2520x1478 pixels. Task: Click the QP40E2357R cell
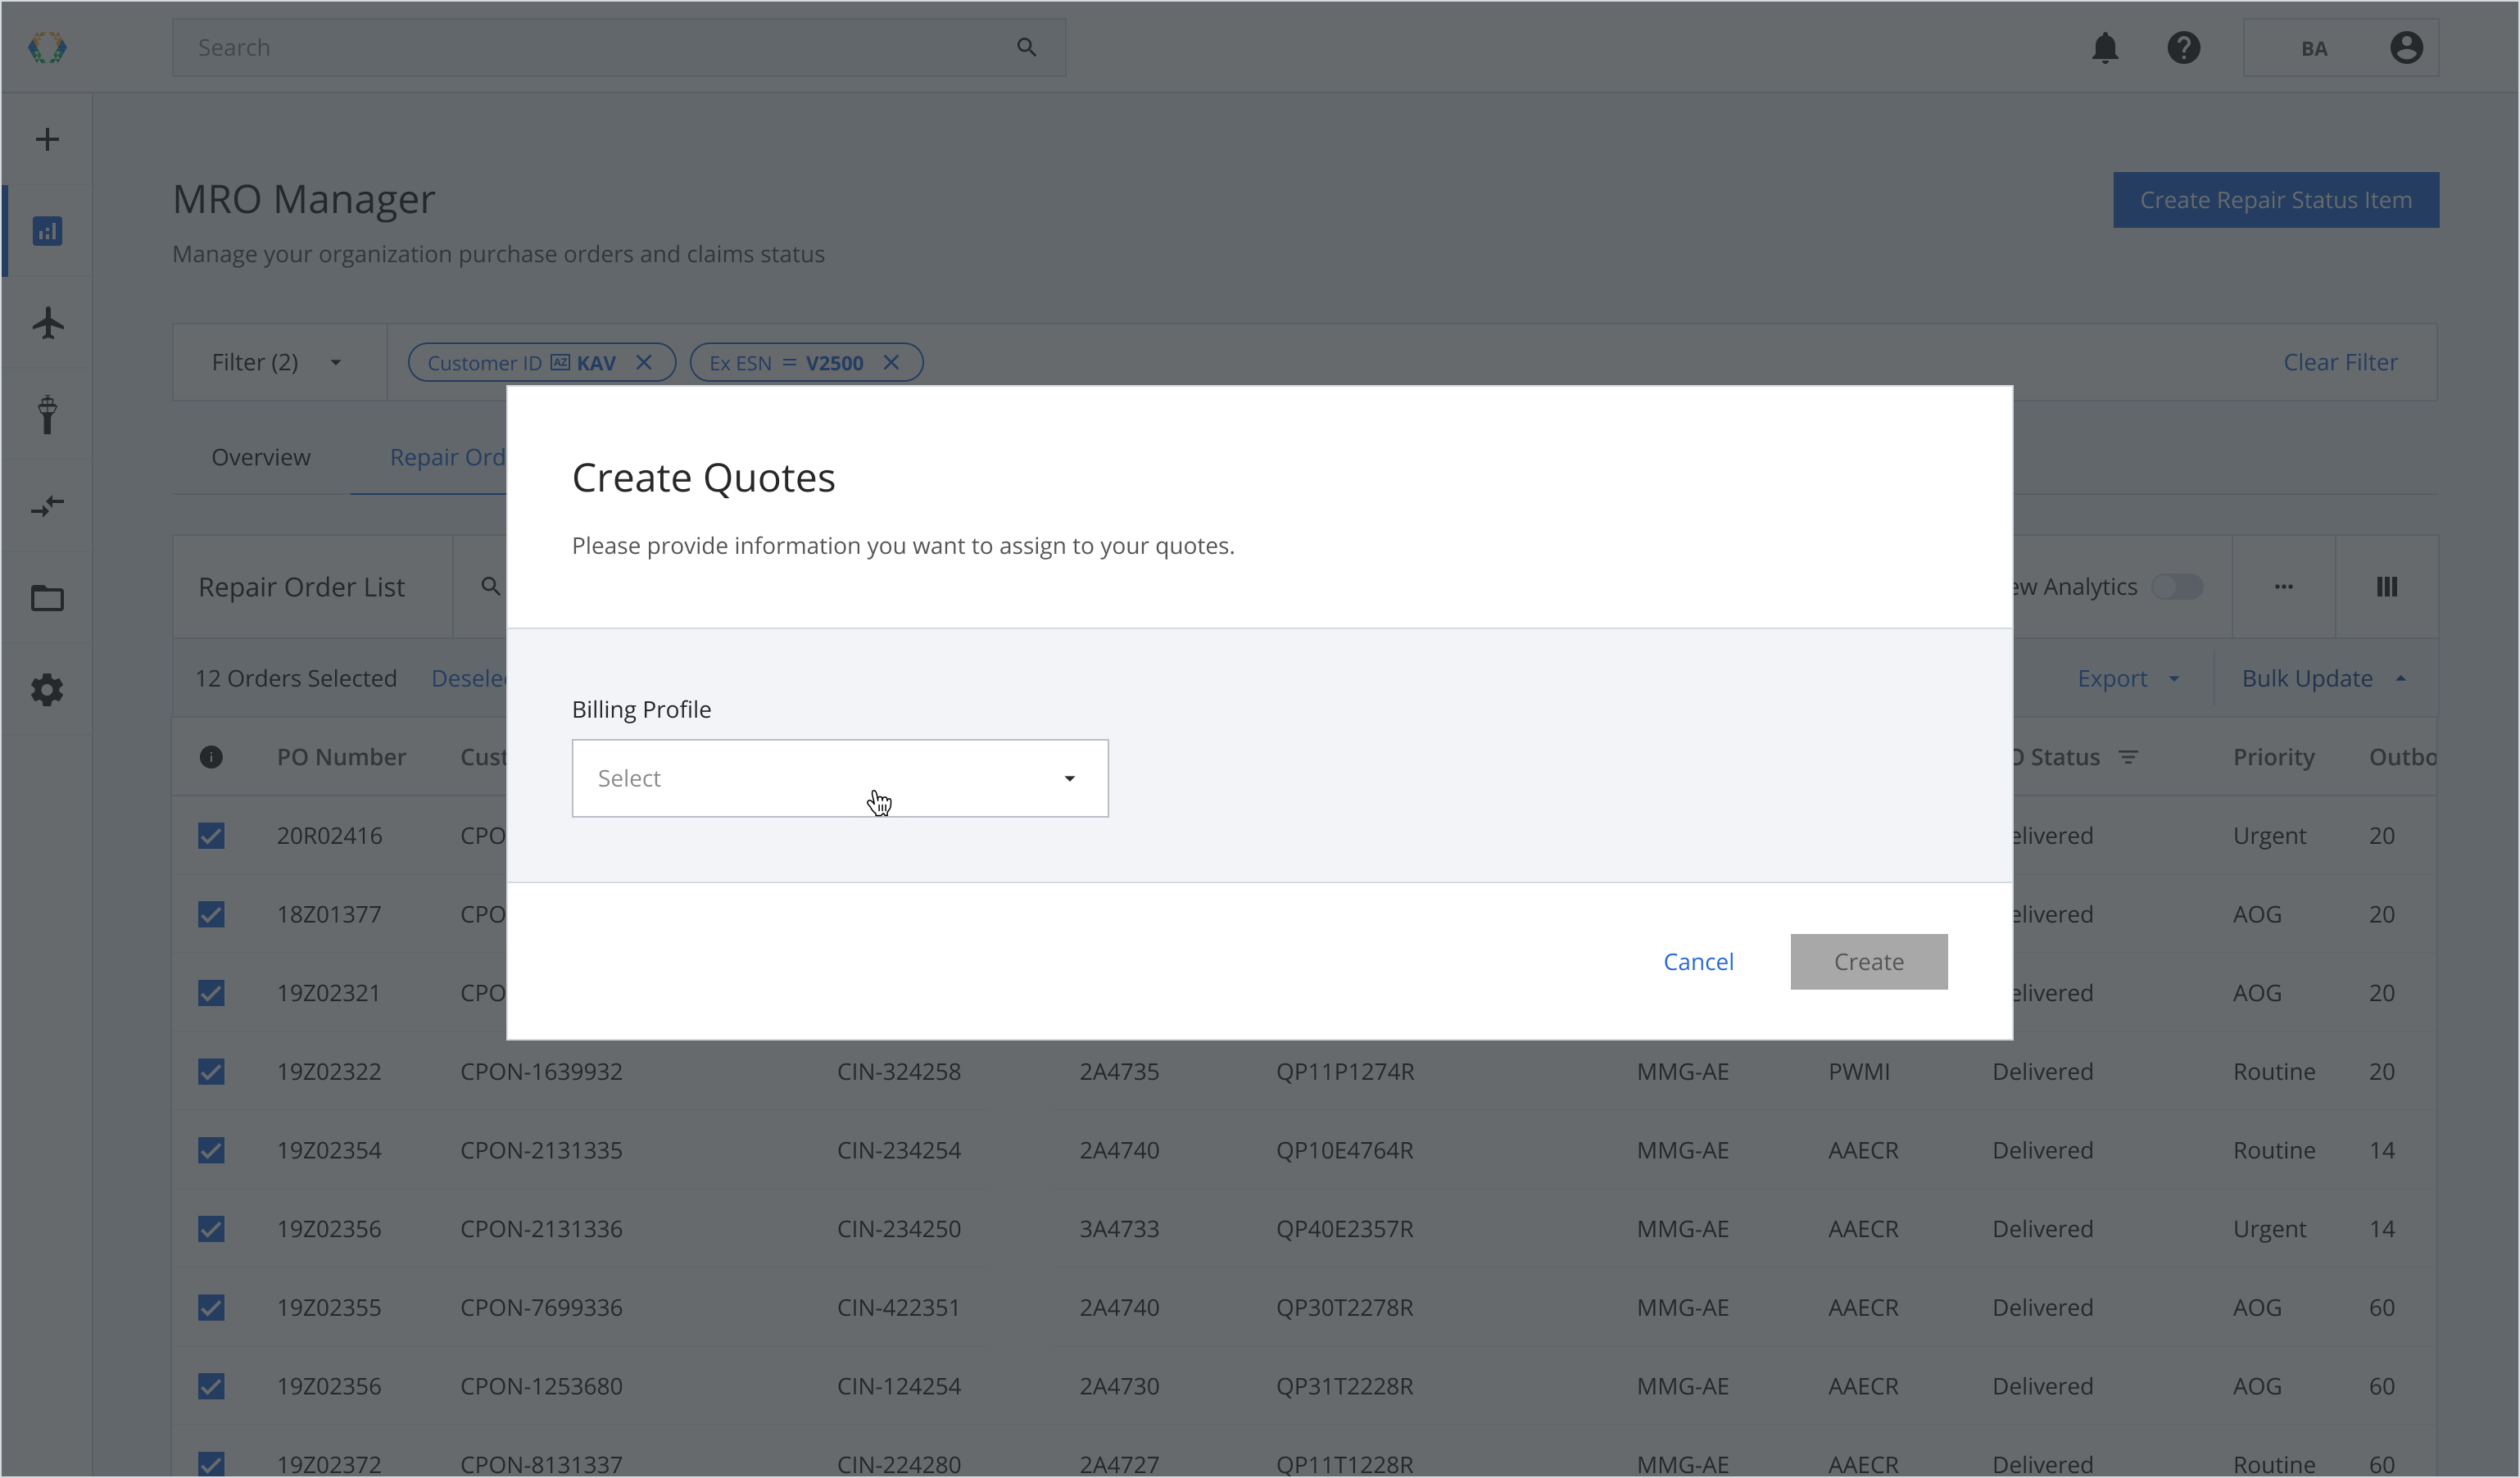click(1344, 1228)
